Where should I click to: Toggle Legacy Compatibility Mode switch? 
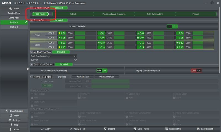point(196,71)
